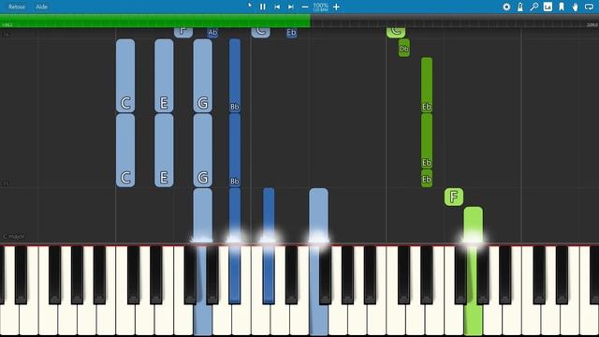Toggle the note labels display icon
Screen dimensions: 599x337
(548, 7)
